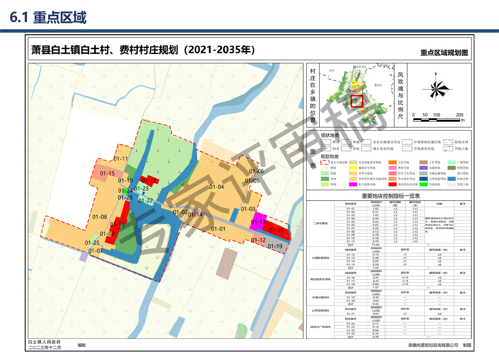
Task: Click the 其他建设用地 horizontal-line legend symbol
Action: tap(407, 149)
